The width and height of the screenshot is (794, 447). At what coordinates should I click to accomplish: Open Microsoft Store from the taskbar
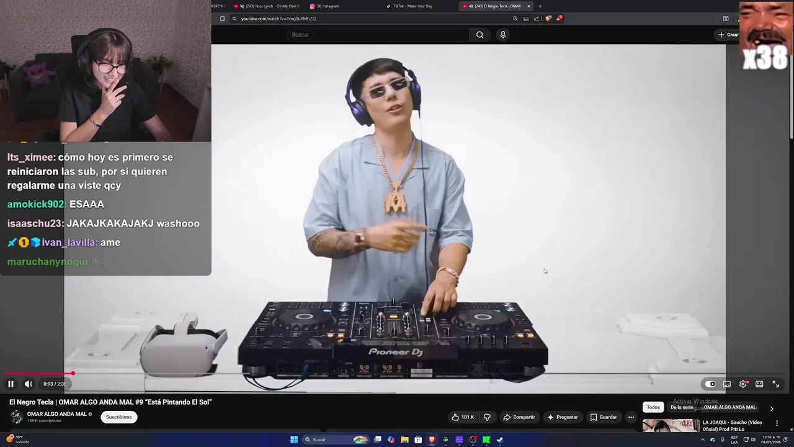418,440
